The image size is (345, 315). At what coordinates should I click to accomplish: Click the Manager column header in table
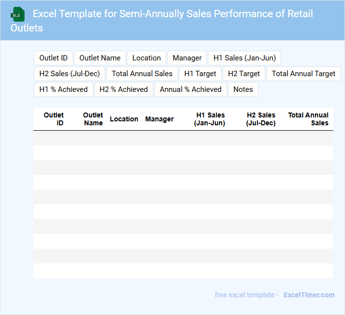coord(159,119)
